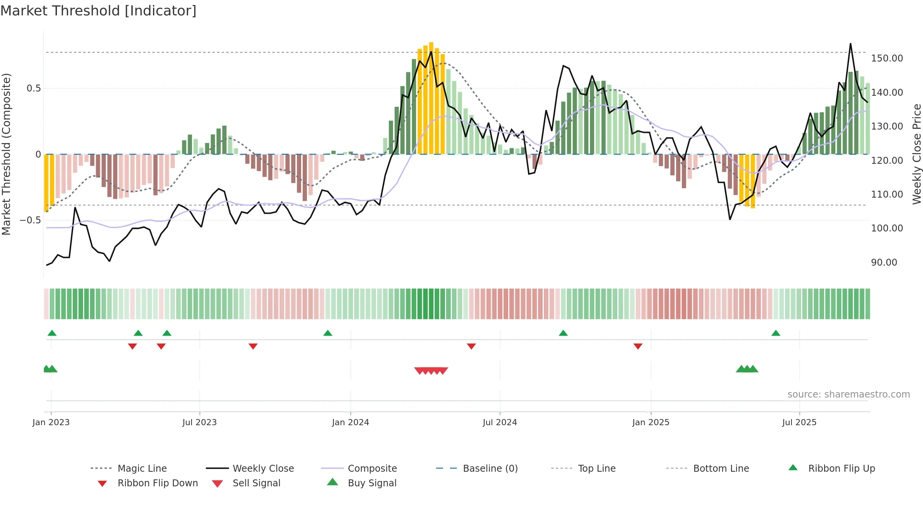
Task: Click the Jan 2024 x-axis label
Action: 350,422
